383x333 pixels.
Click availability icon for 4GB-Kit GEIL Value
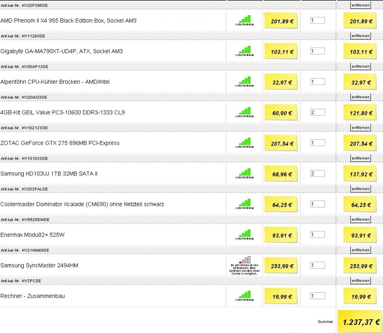[x=244, y=111]
